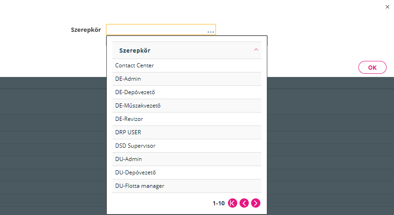Click the Szerepkör input field
The height and width of the screenshot is (215, 394).
(161, 30)
